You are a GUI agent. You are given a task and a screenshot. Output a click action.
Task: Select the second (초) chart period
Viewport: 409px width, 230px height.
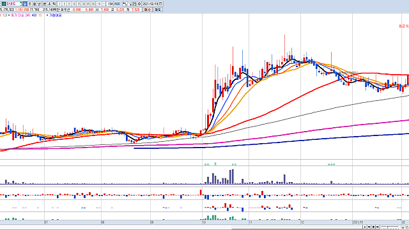coord(49,4)
